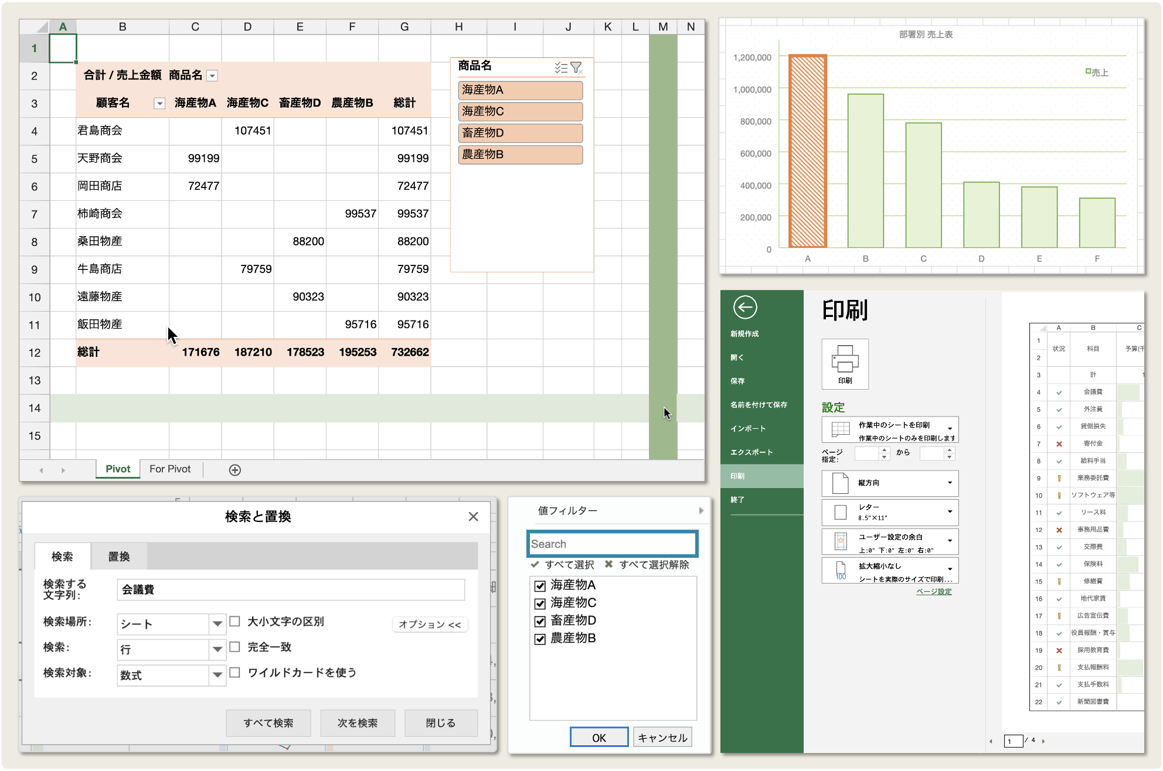This screenshot has width=1163, height=771.
Task: Go to previous page in print preview
Action: pos(991,741)
